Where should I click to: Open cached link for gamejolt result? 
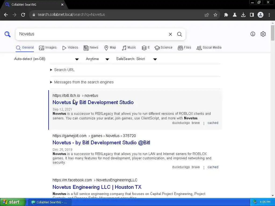213,167
